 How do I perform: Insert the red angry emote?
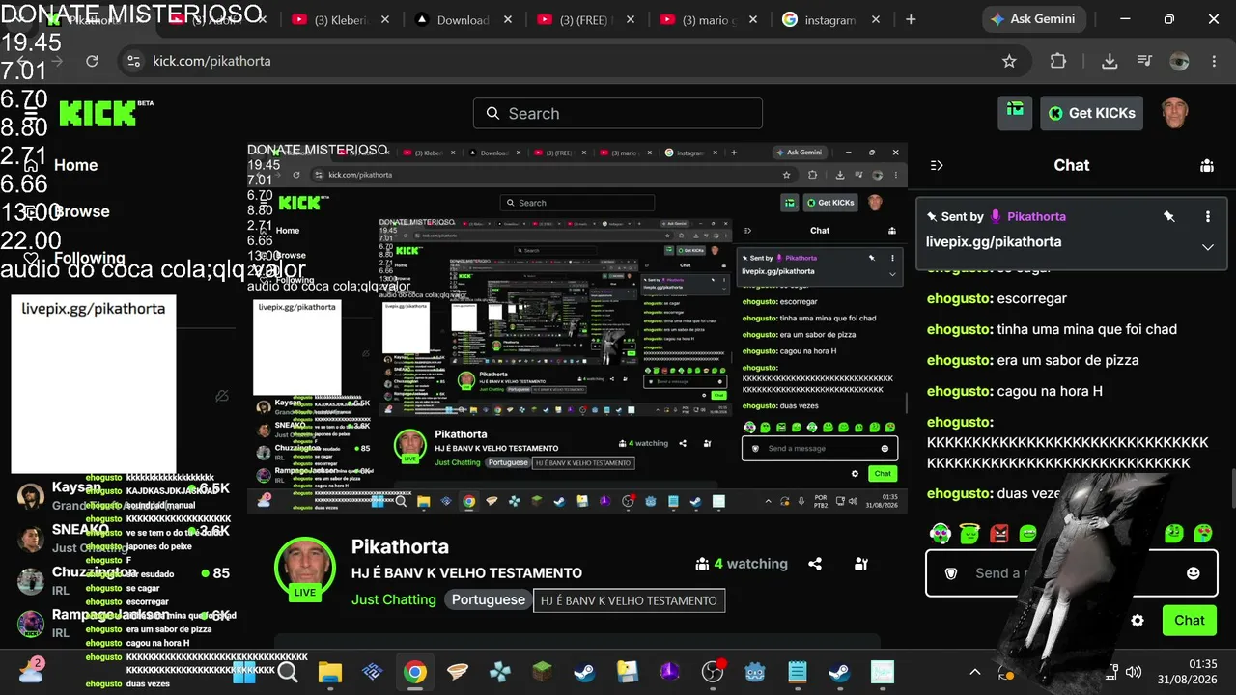click(999, 533)
